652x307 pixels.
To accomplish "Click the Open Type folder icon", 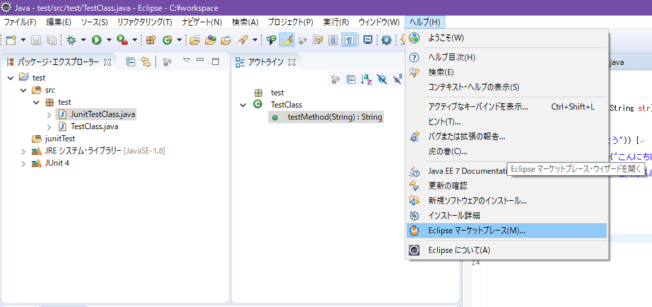I will pyautogui.click(x=195, y=40).
